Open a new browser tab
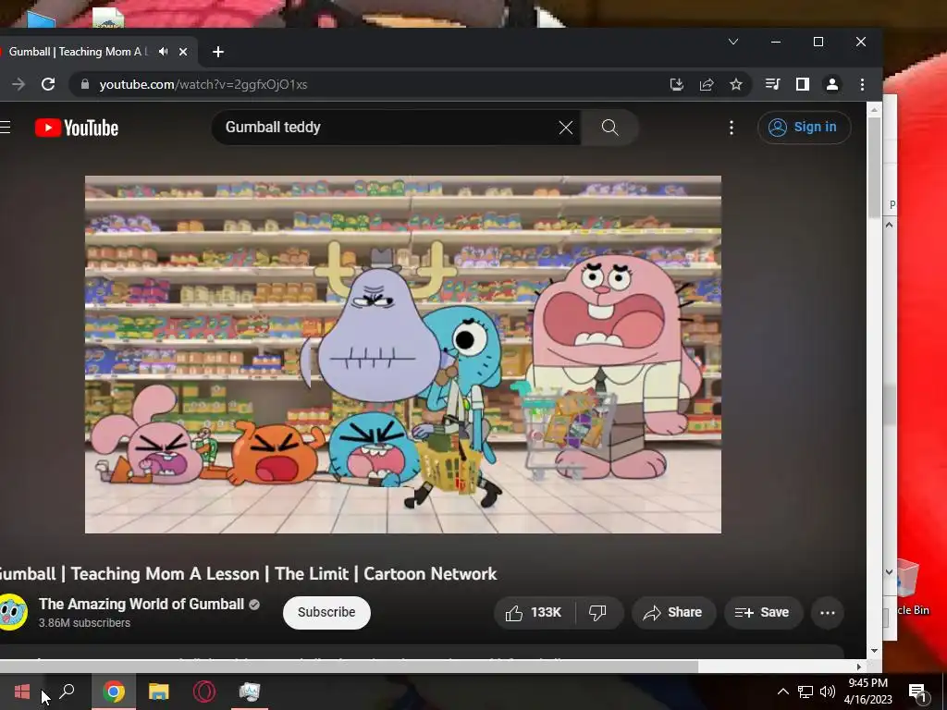The width and height of the screenshot is (947, 710). [x=218, y=52]
